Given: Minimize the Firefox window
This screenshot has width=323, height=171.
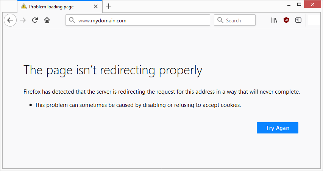Looking at the screenshot, I should click(285, 4).
